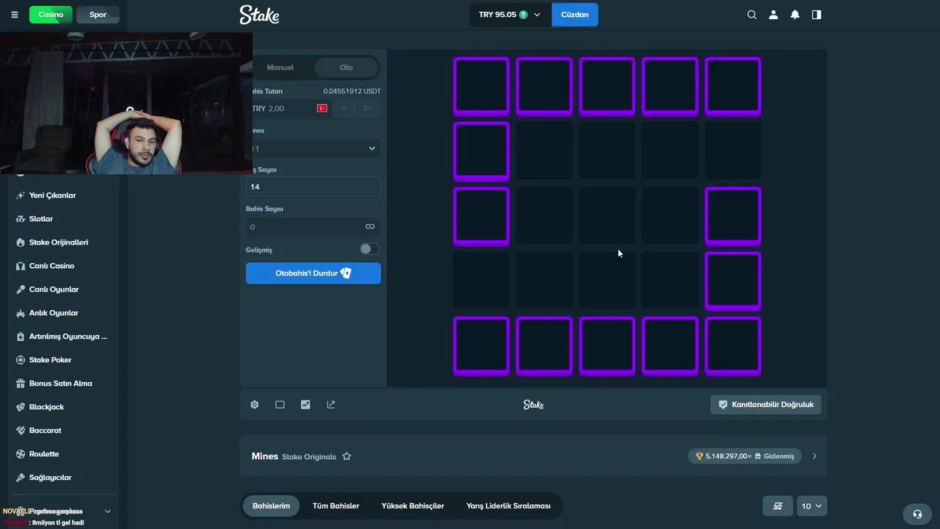This screenshot has width=940, height=529.
Task: Open Kanıtlanabilir Doğruluk fairness button
Action: click(766, 405)
